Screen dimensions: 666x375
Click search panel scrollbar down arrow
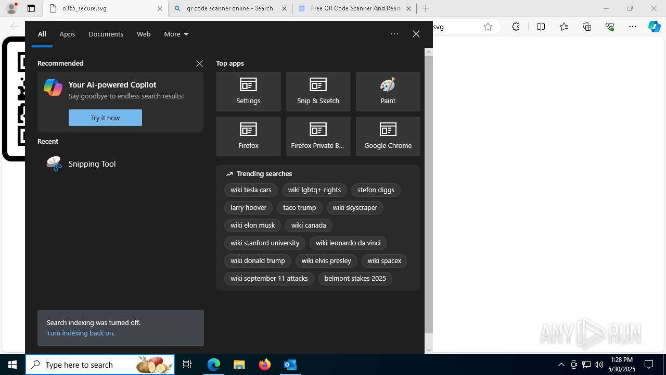[x=429, y=349]
